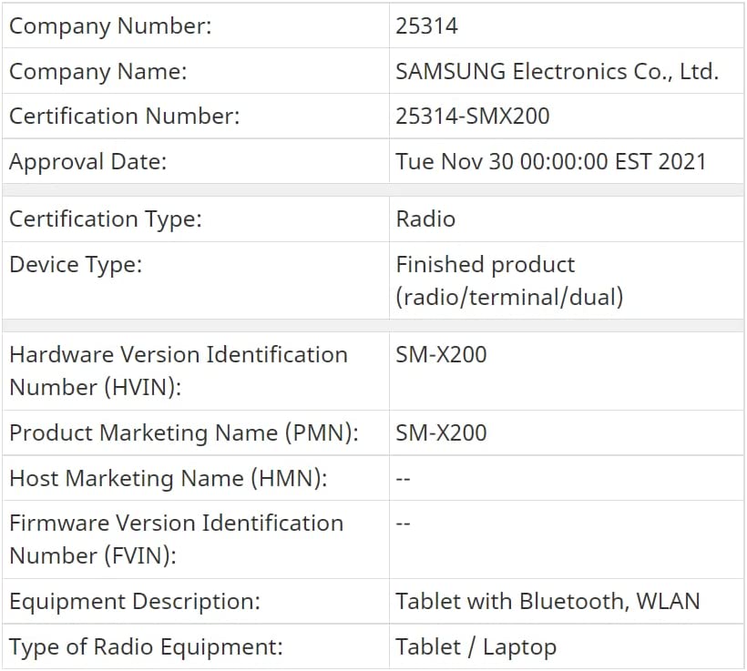The width and height of the screenshot is (747, 671).
Task: Select certification number 25314-SMX200
Action: click(x=473, y=117)
